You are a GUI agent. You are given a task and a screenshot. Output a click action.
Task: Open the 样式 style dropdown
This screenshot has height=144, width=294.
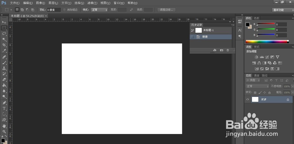(99, 10)
